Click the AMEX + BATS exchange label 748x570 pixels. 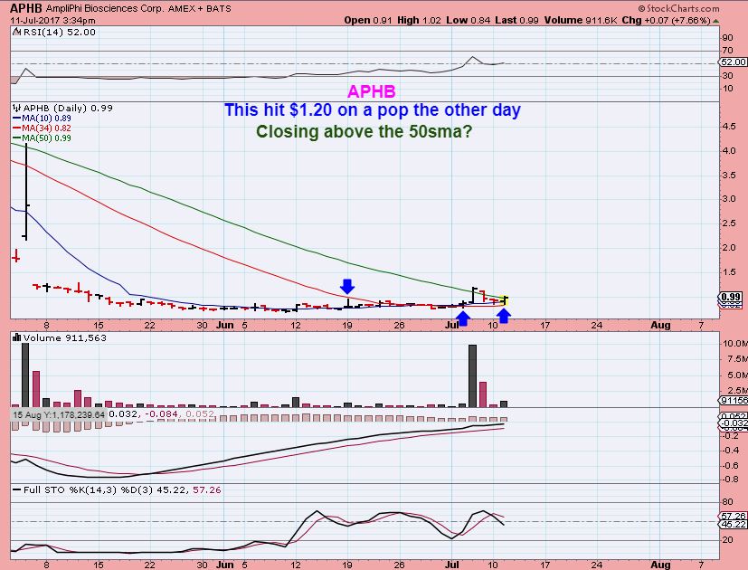(199, 8)
